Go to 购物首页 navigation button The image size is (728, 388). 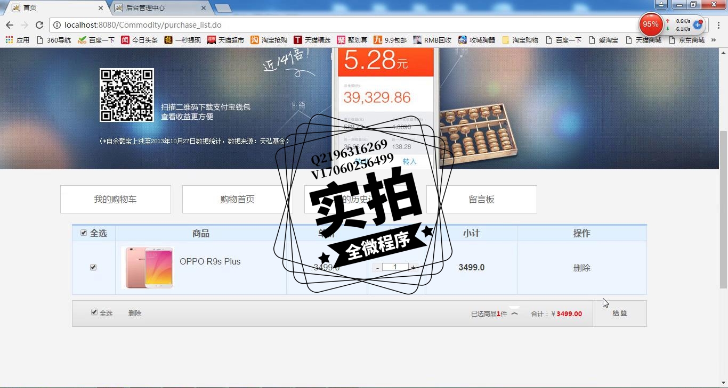click(238, 199)
